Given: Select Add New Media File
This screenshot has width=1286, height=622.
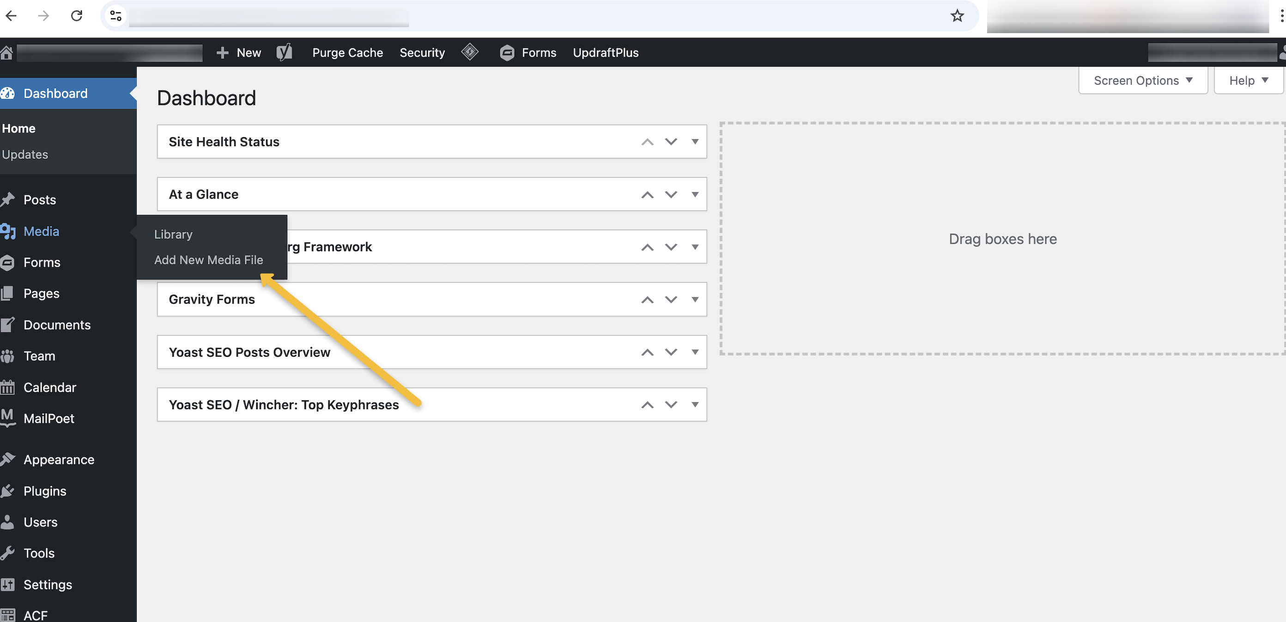Looking at the screenshot, I should point(209,260).
